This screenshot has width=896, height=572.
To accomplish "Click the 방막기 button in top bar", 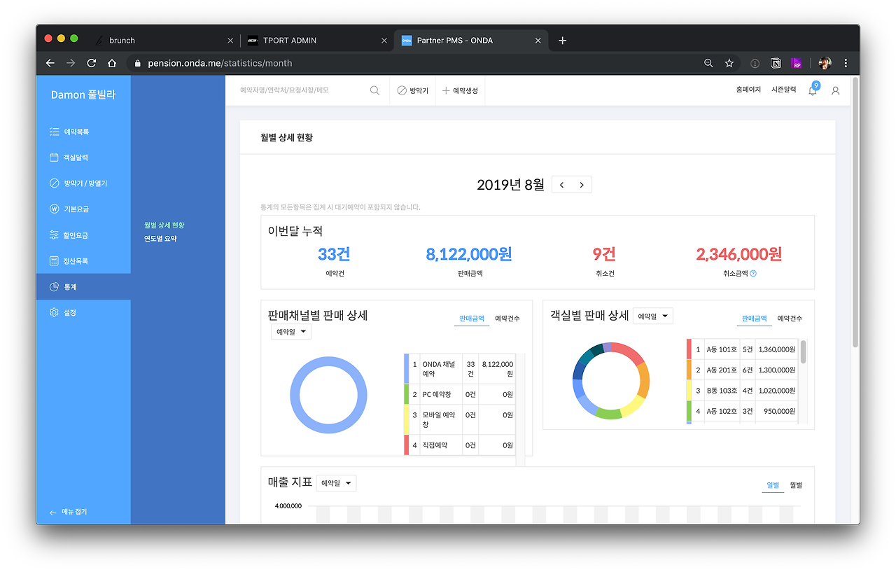I will [x=412, y=91].
